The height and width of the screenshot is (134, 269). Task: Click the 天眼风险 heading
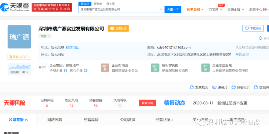15,103
